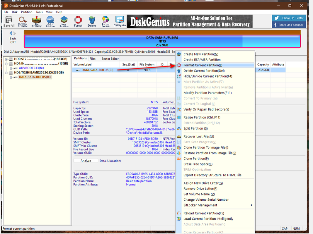The width and height of the screenshot is (313, 234).
Task: Open the Disk menu
Action: click(x=15, y=12)
